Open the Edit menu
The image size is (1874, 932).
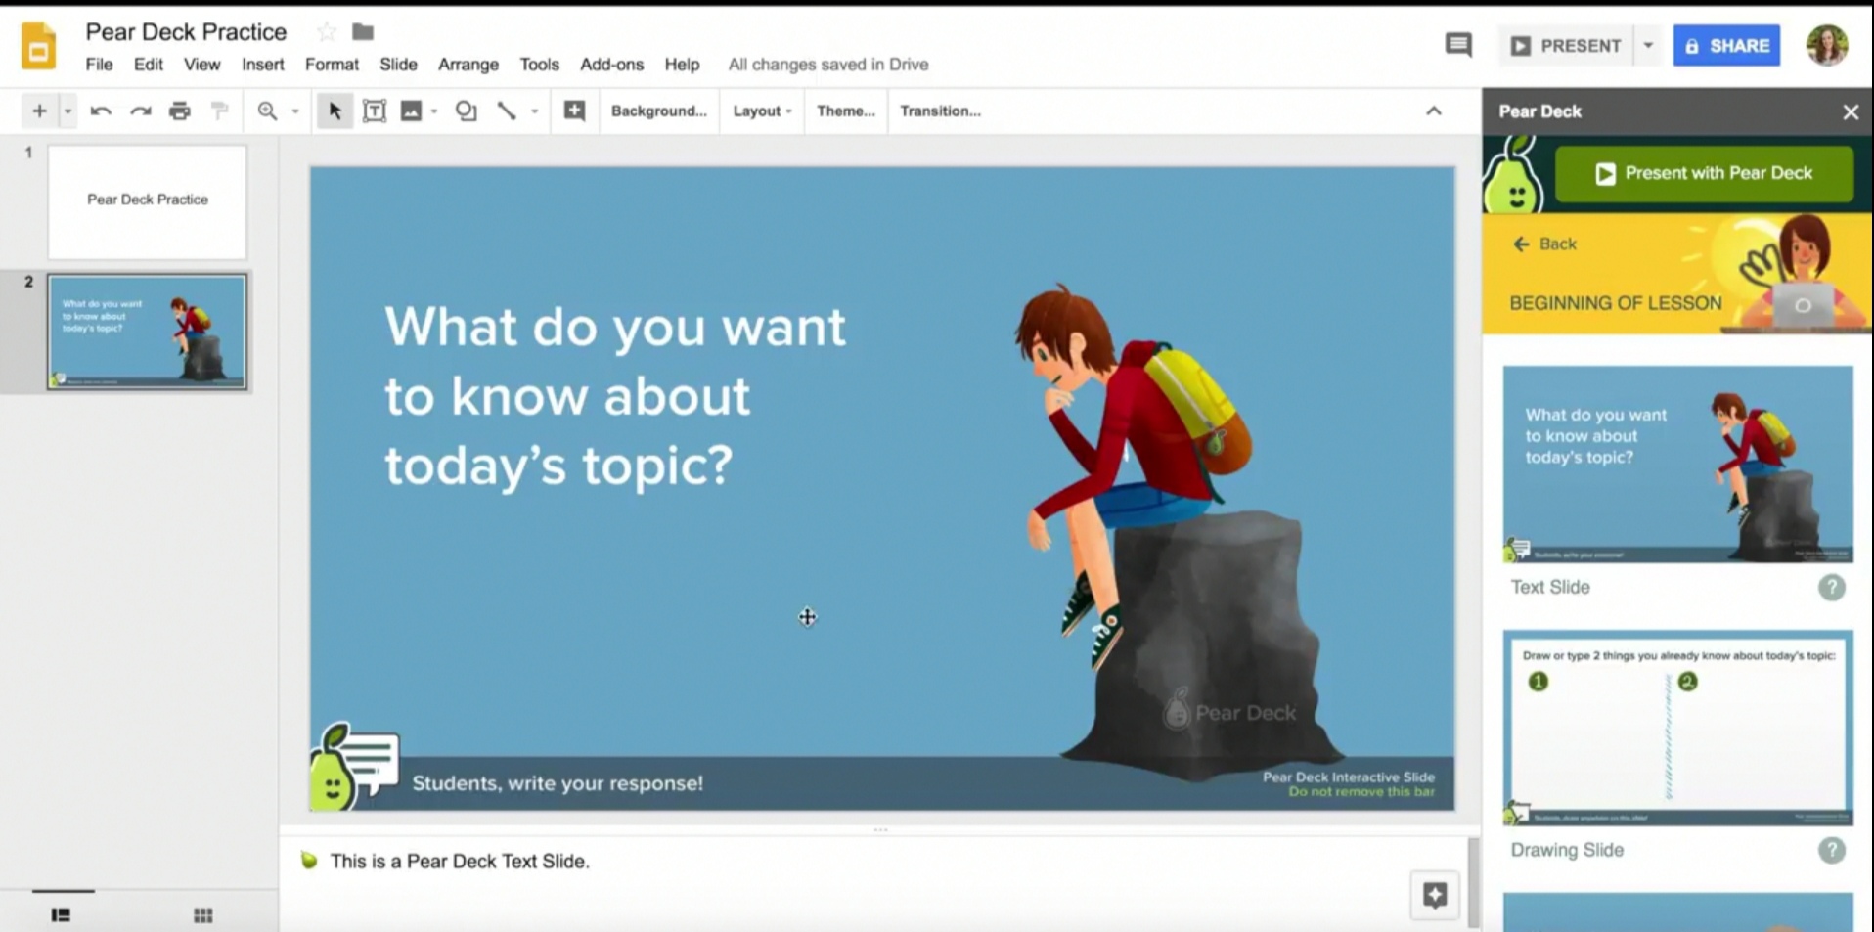tap(149, 65)
